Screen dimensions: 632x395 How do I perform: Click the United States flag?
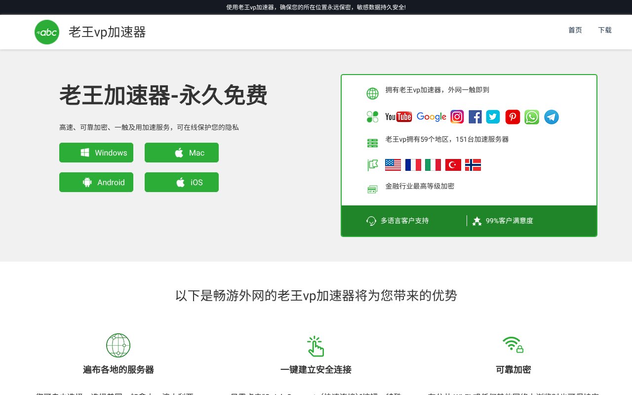click(x=393, y=164)
